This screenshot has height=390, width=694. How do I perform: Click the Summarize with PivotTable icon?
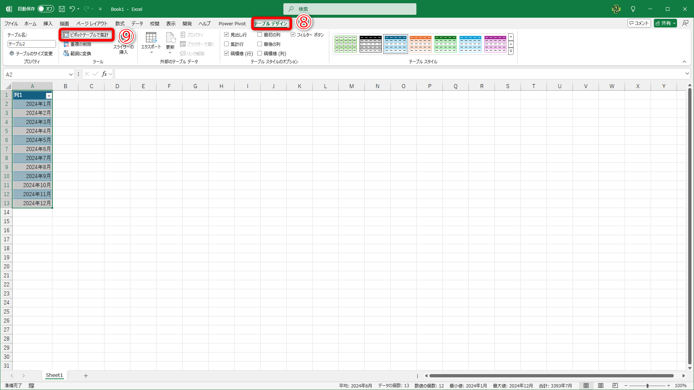click(x=66, y=35)
